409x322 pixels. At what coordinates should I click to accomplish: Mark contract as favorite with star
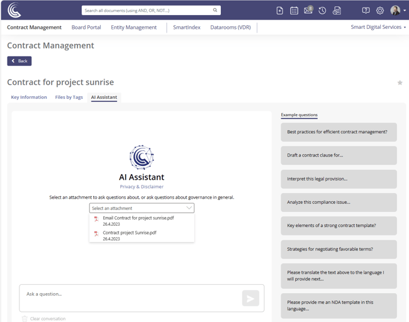tap(400, 82)
